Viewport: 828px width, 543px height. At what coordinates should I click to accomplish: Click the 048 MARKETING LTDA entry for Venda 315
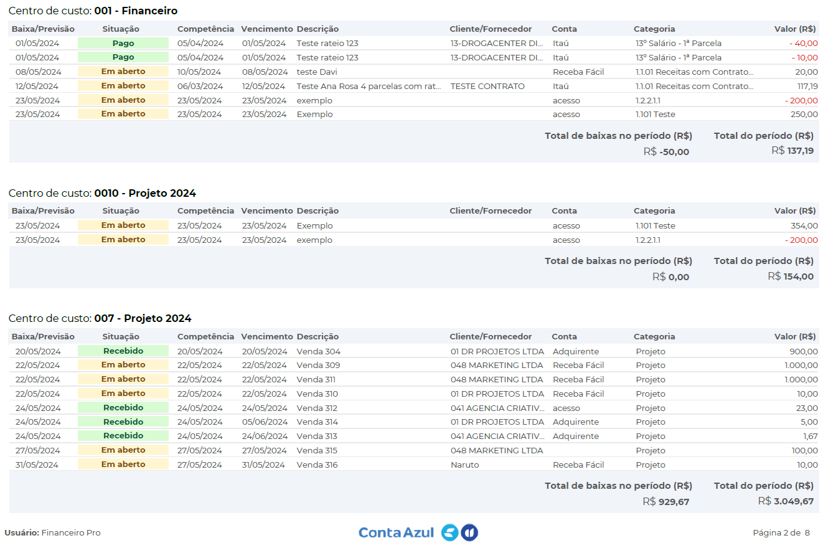pos(497,450)
